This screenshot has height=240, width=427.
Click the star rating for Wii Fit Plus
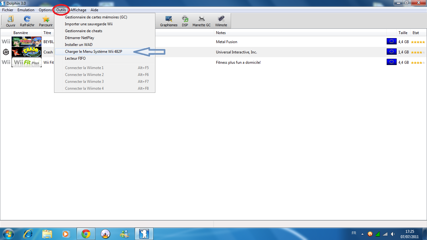(x=418, y=62)
